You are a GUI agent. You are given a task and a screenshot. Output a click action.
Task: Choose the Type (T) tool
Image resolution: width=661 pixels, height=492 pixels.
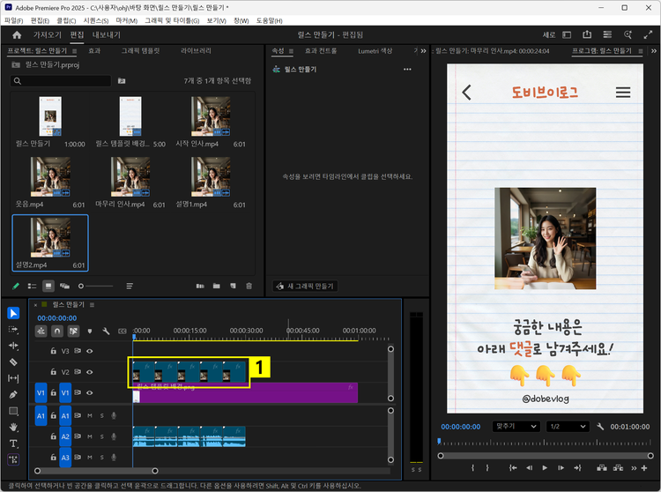[13, 444]
